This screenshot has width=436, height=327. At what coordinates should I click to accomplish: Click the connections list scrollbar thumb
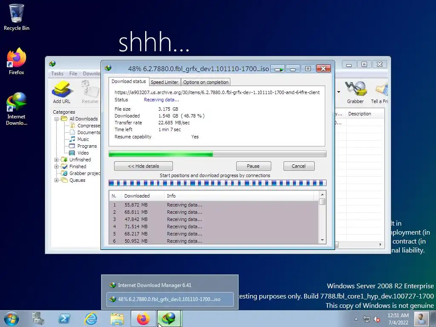click(x=322, y=201)
